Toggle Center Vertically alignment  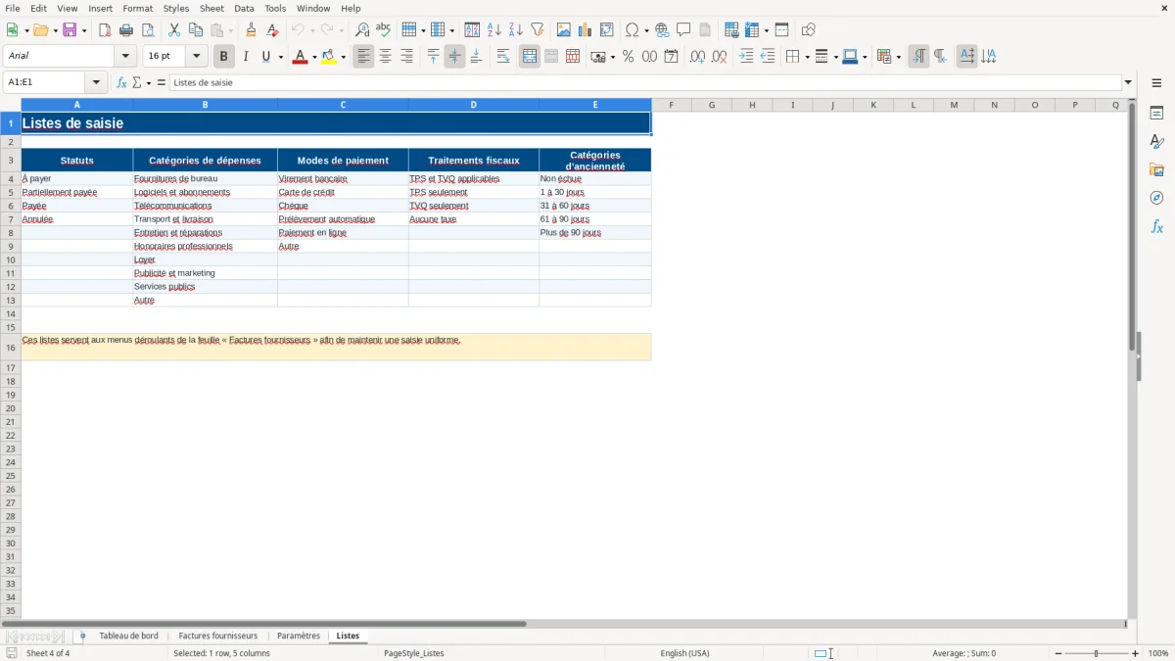pos(454,57)
